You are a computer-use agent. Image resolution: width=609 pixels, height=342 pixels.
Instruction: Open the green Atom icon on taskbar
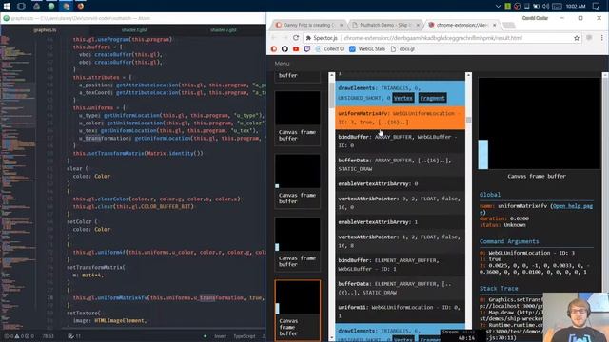click(51, 6)
